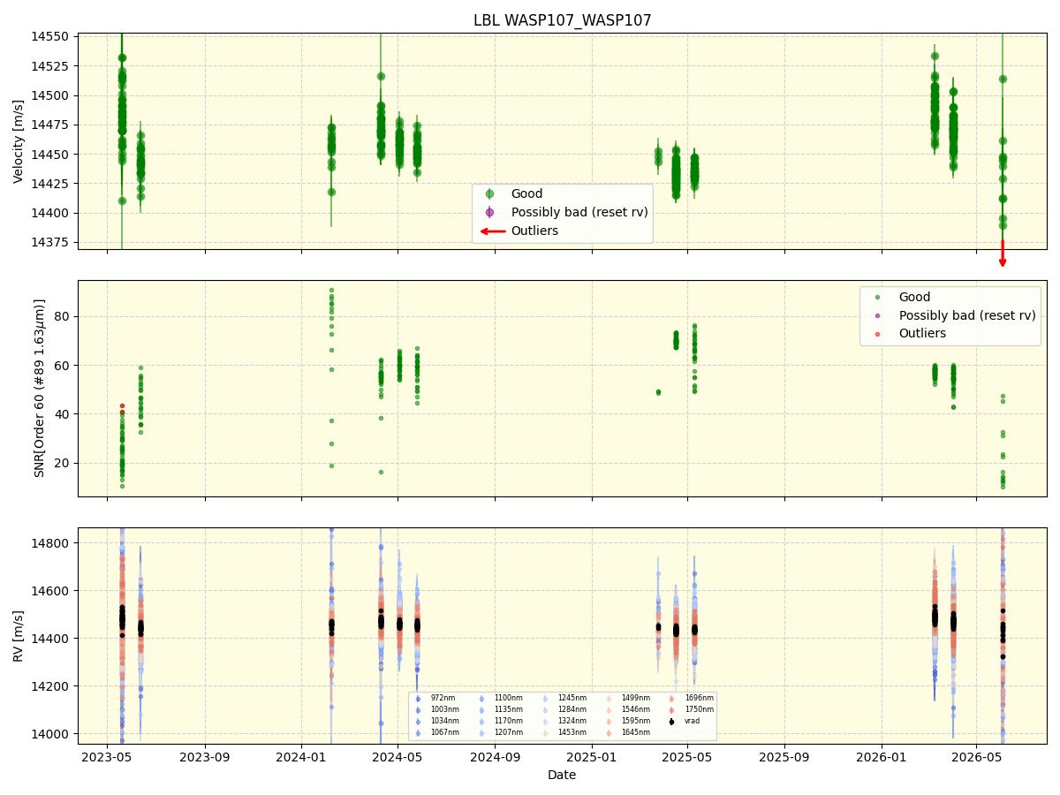Viewport: 1060px width, 795px height.
Task: Click the 1067nm marker in RV legend
Action: 418,733
